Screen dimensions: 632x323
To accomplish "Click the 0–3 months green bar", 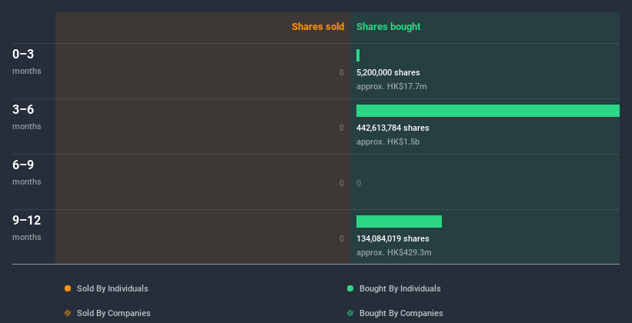I will (358, 55).
